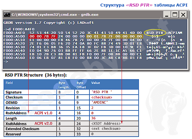
Task: Click the 'AMDINC' value cell
Action: [114, 103]
